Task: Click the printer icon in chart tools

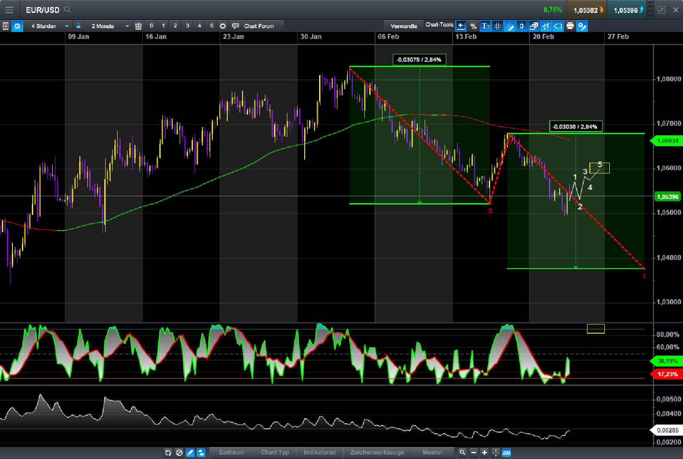Action: click(x=570, y=26)
